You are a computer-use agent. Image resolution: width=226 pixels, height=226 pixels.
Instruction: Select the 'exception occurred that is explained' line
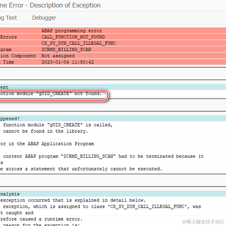[73, 201]
